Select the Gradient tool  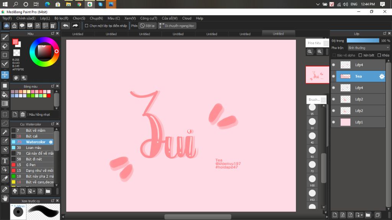pos(5,104)
